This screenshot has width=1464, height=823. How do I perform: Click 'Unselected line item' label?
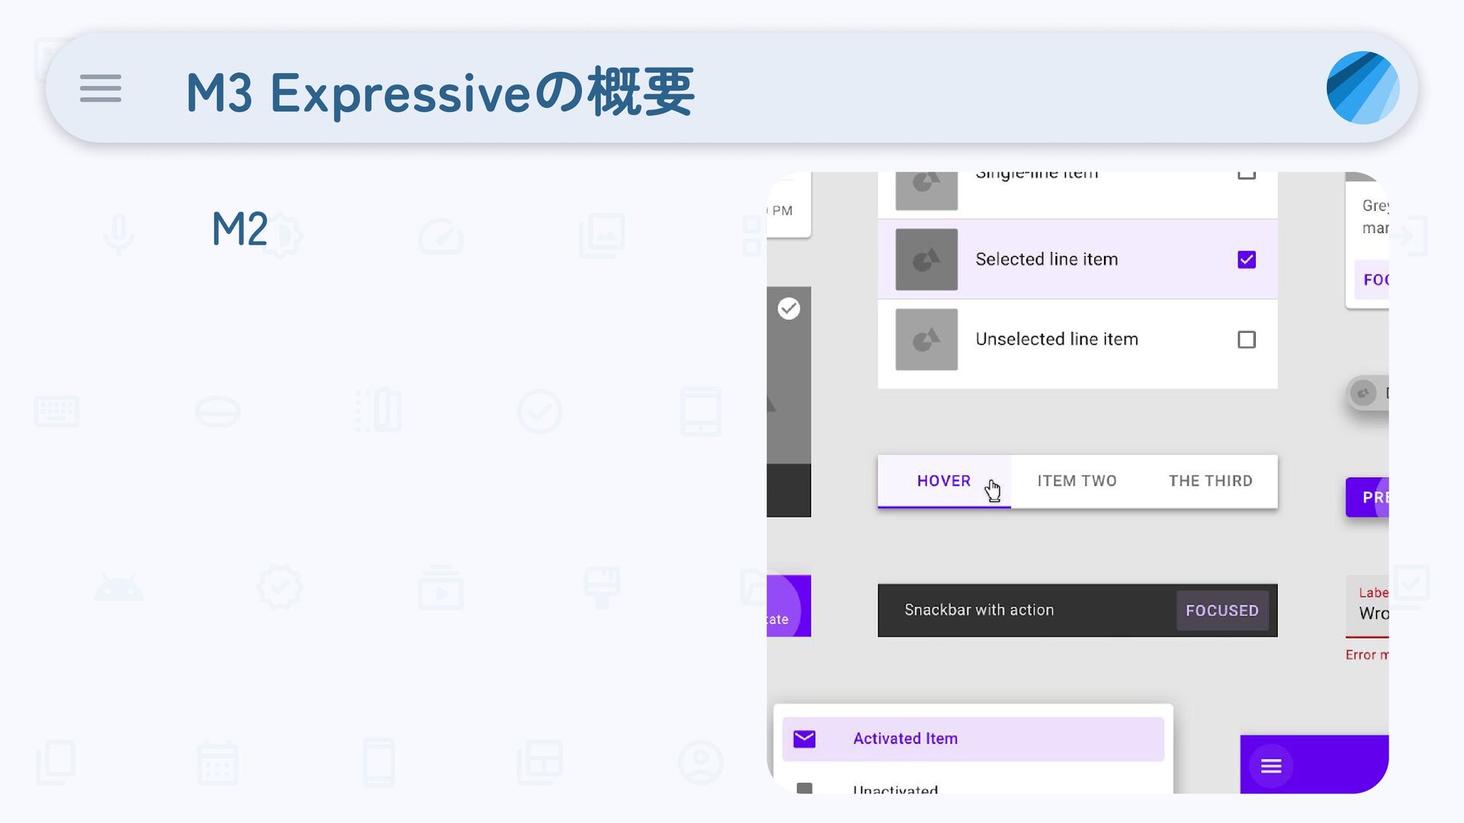tap(1057, 340)
